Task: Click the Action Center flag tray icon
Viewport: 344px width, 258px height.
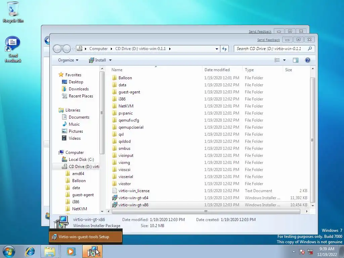Action: click(302, 252)
